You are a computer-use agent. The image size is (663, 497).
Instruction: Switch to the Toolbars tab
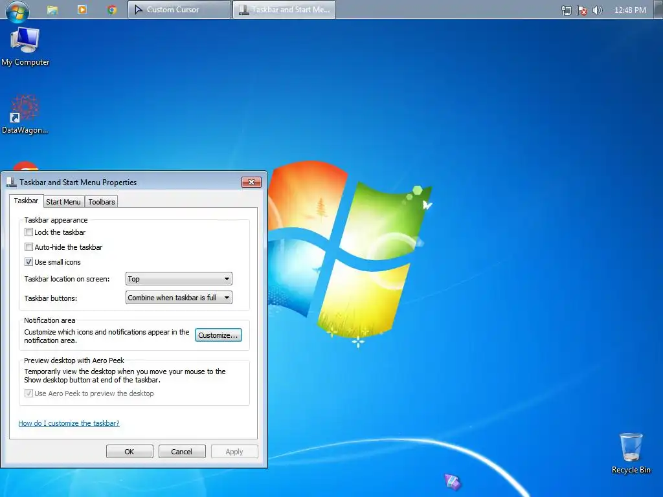102,202
